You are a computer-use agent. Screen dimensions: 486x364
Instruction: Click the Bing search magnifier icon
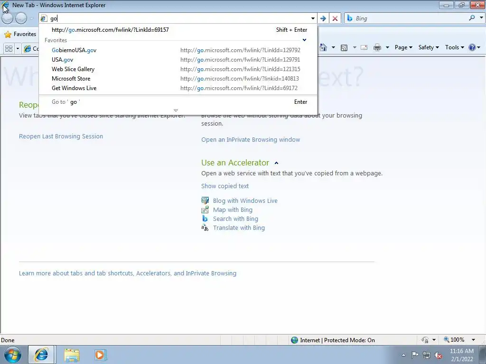pos(472,18)
